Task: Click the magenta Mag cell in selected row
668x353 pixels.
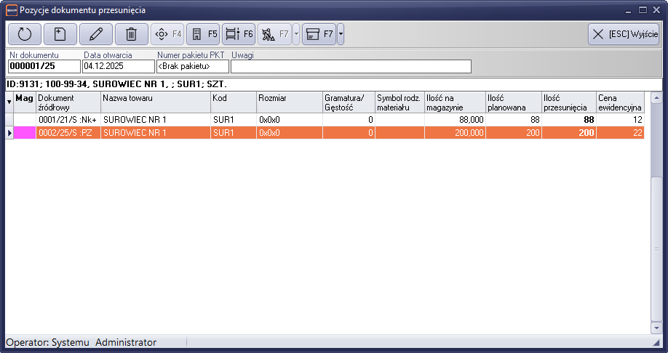Action: pyautogui.click(x=25, y=133)
